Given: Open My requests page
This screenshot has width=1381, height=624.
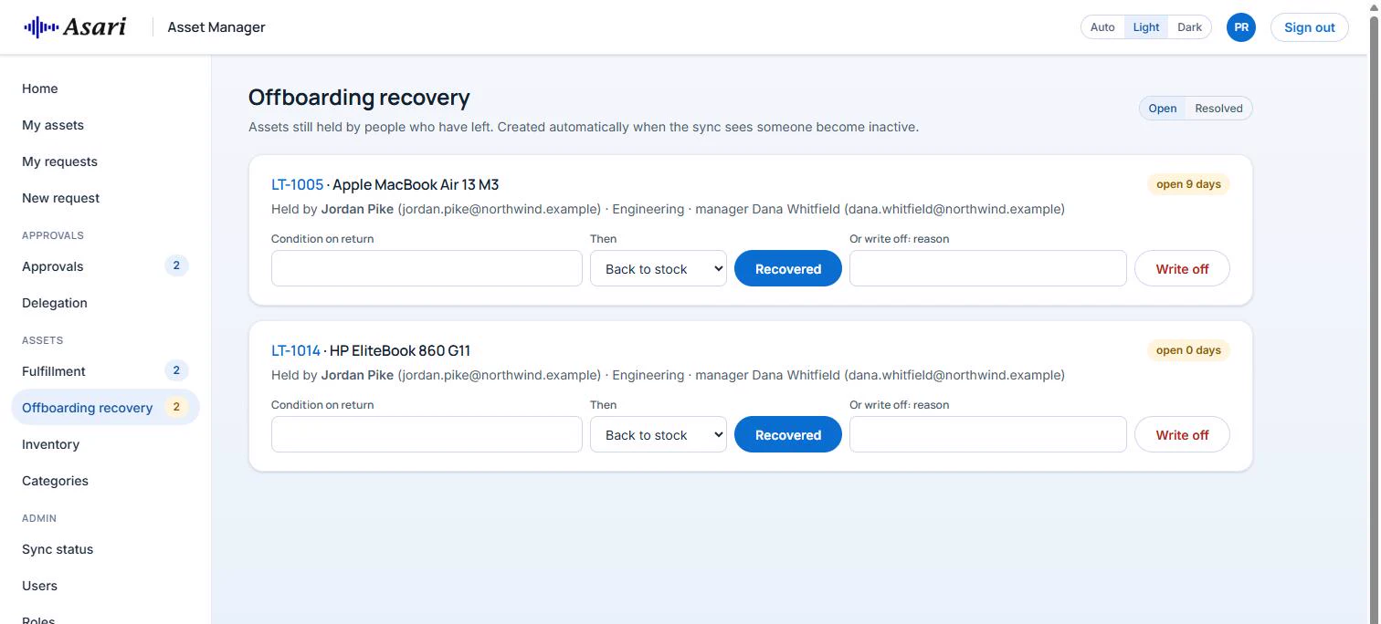Looking at the screenshot, I should [x=105, y=161].
